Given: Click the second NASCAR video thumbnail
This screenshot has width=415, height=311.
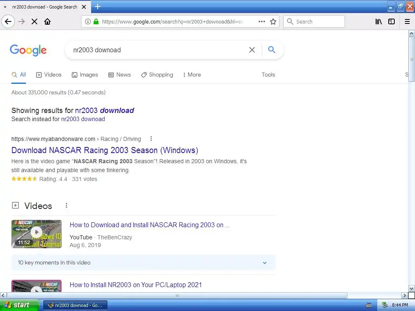Looking at the screenshot, I should (36, 286).
